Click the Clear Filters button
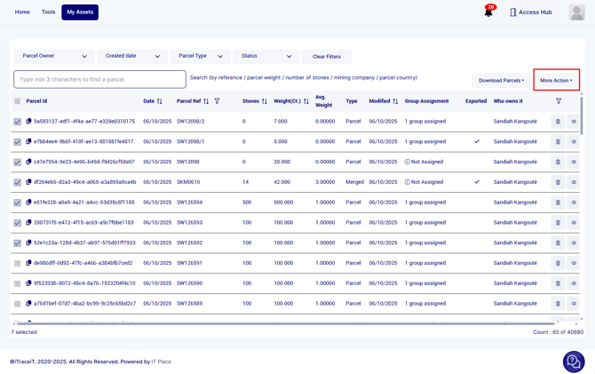Image resolution: width=595 pixels, height=374 pixels. (x=327, y=57)
